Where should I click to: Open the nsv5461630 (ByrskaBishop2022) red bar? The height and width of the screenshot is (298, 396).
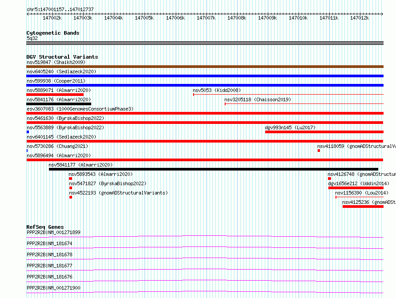pos(205,123)
